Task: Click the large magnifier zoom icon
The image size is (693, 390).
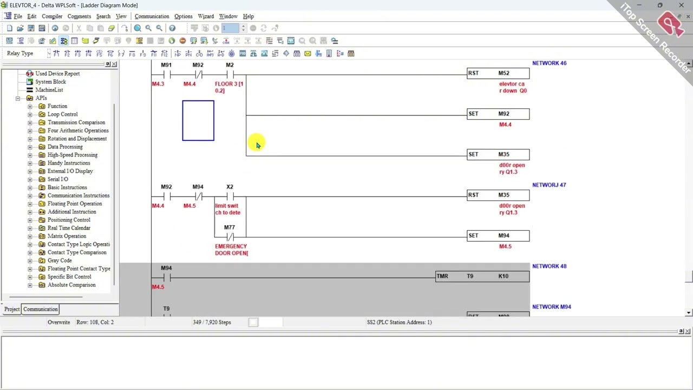Action: tap(138, 28)
